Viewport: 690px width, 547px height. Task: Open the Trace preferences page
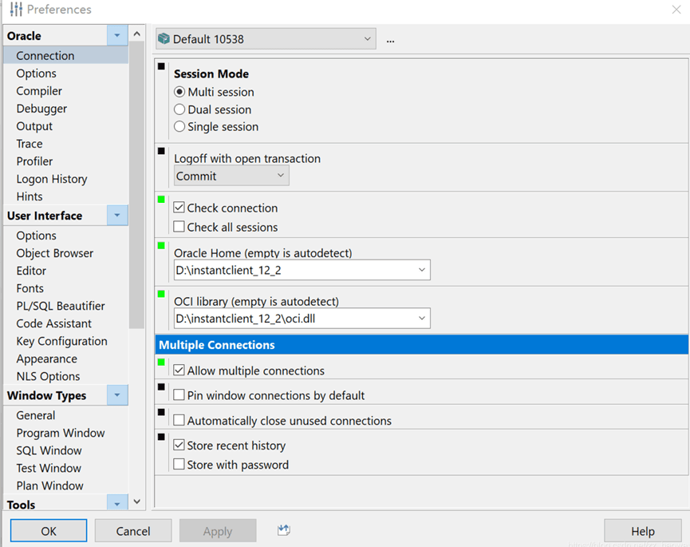click(x=30, y=144)
